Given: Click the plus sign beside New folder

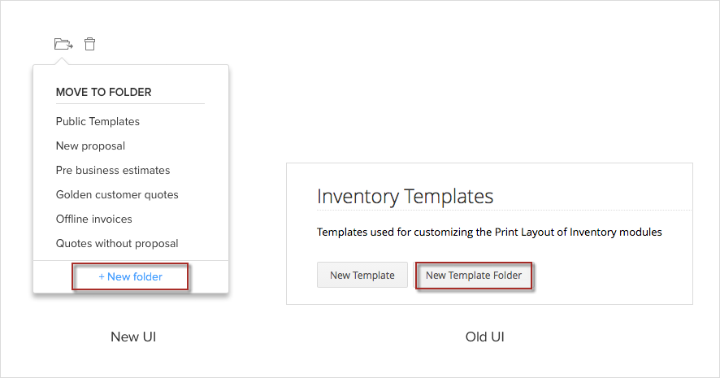Looking at the screenshot, I should pos(102,276).
